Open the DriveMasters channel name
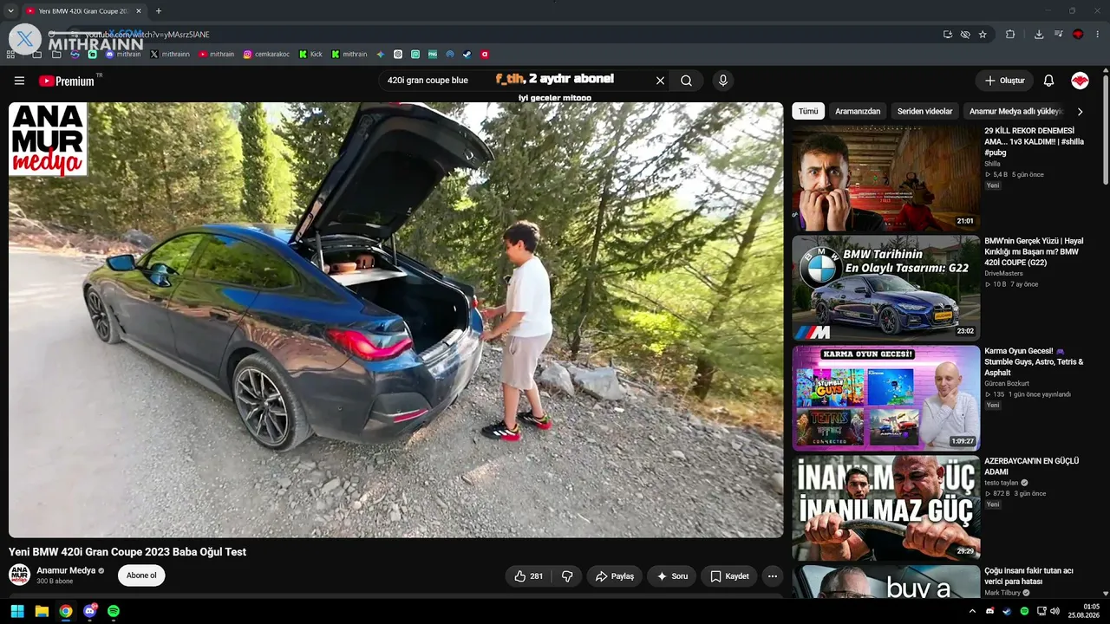Screen dimensions: 1110x624 [x=1003, y=274]
